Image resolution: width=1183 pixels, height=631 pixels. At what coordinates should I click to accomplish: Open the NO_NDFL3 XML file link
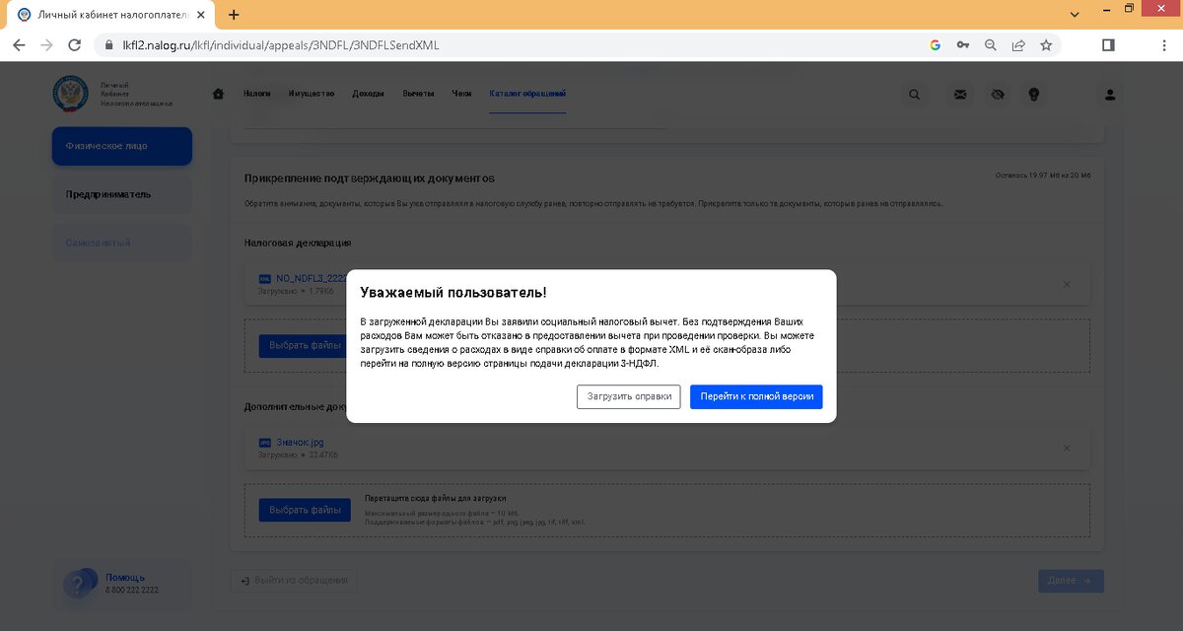point(312,278)
